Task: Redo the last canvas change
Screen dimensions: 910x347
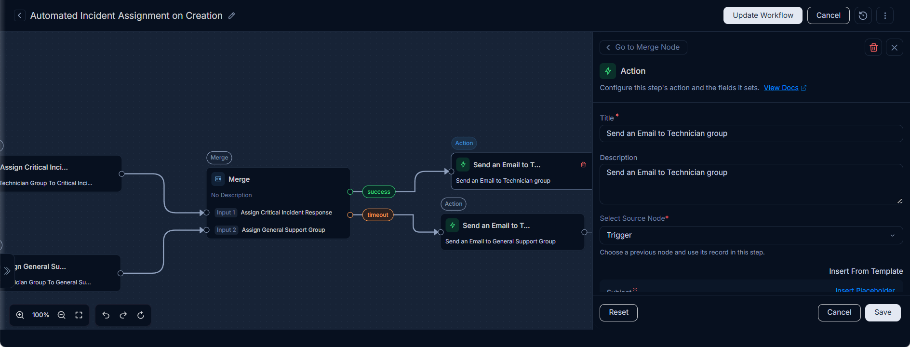Action: tap(123, 315)
